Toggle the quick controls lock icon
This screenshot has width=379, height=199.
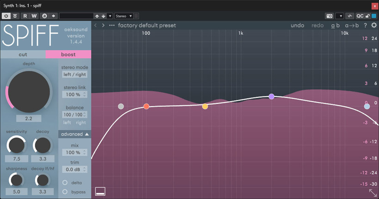[367, 16]
